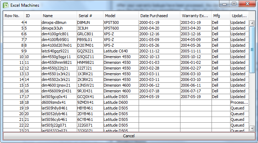Select the dim456009rj0431 name cell
The width and height of the screenshot is (258, 143).
coord(59,91)
